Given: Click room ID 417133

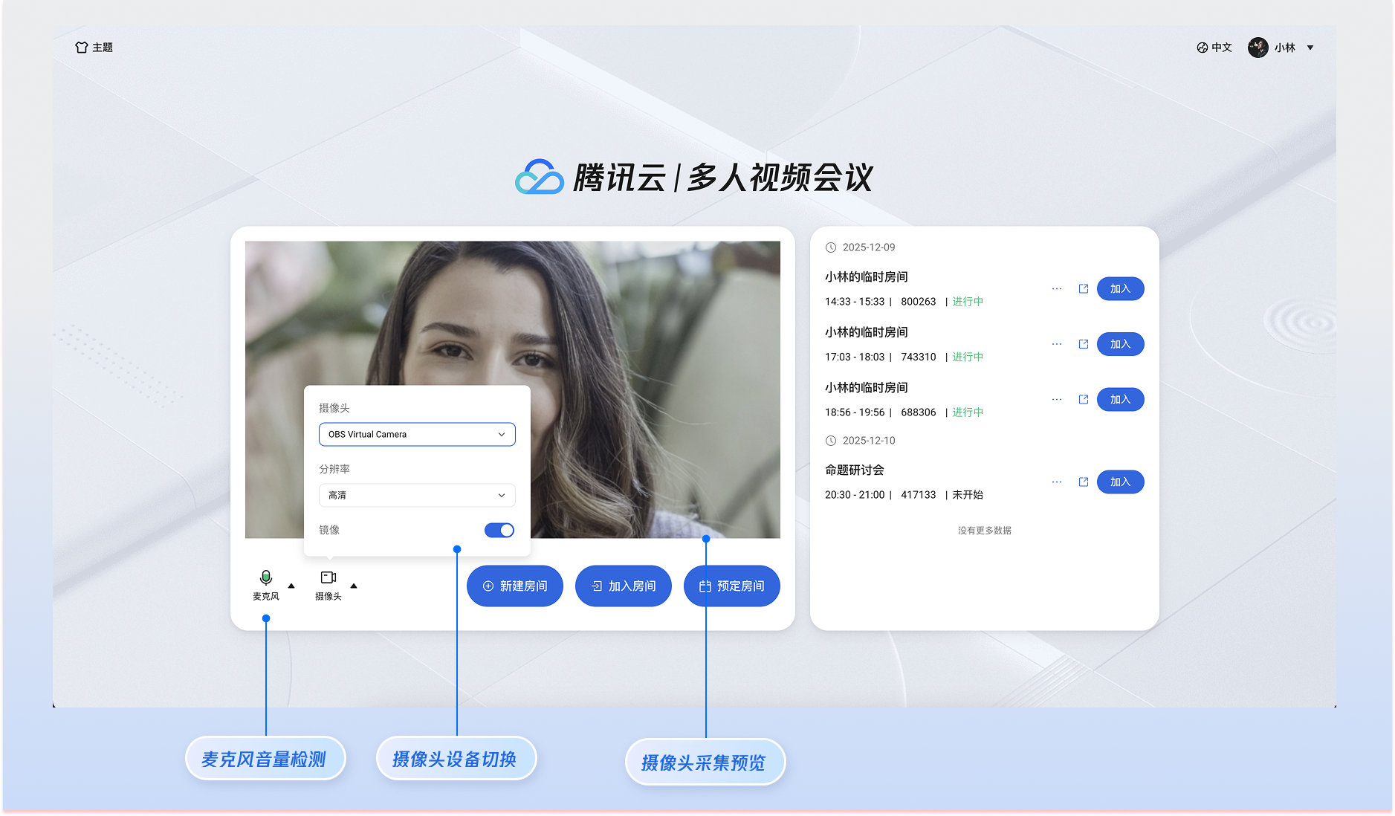Looking at the screenshot, I should point(919,495).
